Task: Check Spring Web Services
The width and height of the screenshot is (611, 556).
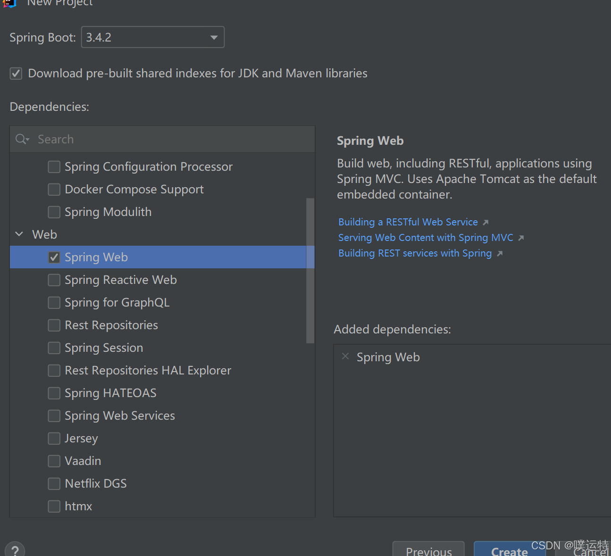Action: [54, 416]
